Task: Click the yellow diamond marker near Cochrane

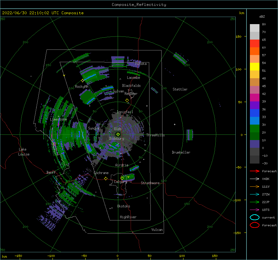Action: click(x=106, y=178)
